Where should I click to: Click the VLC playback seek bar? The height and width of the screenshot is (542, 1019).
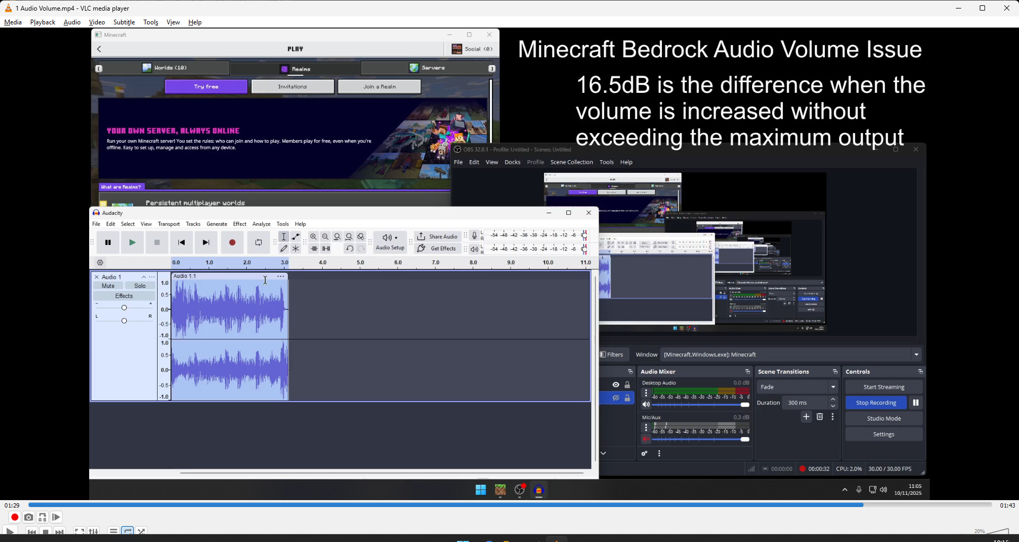pos(509,505)
